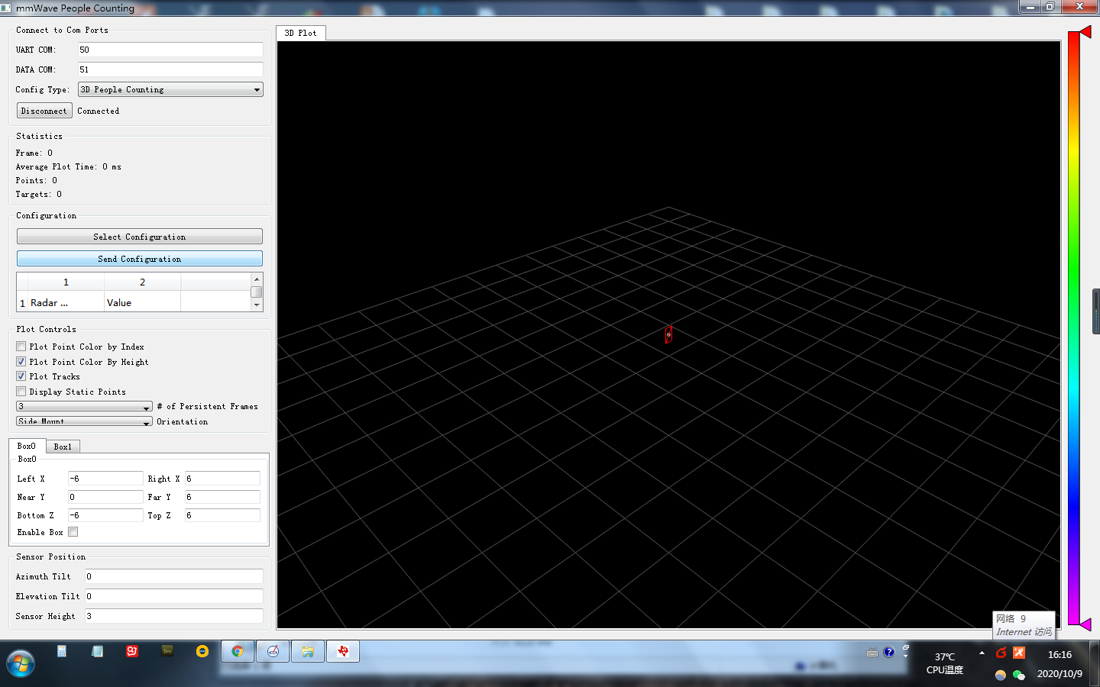Click the Sensor Height input field
Viewport: 1100px width, 687px height.
(x=174, y=616)
